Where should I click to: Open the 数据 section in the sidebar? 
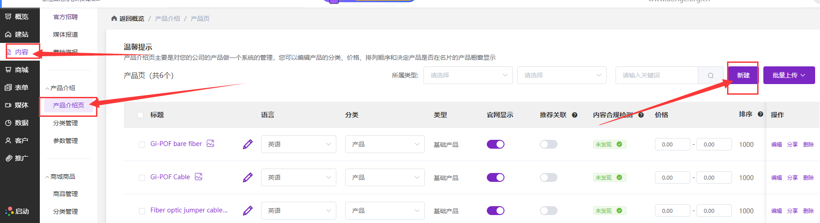click(21, 123)
